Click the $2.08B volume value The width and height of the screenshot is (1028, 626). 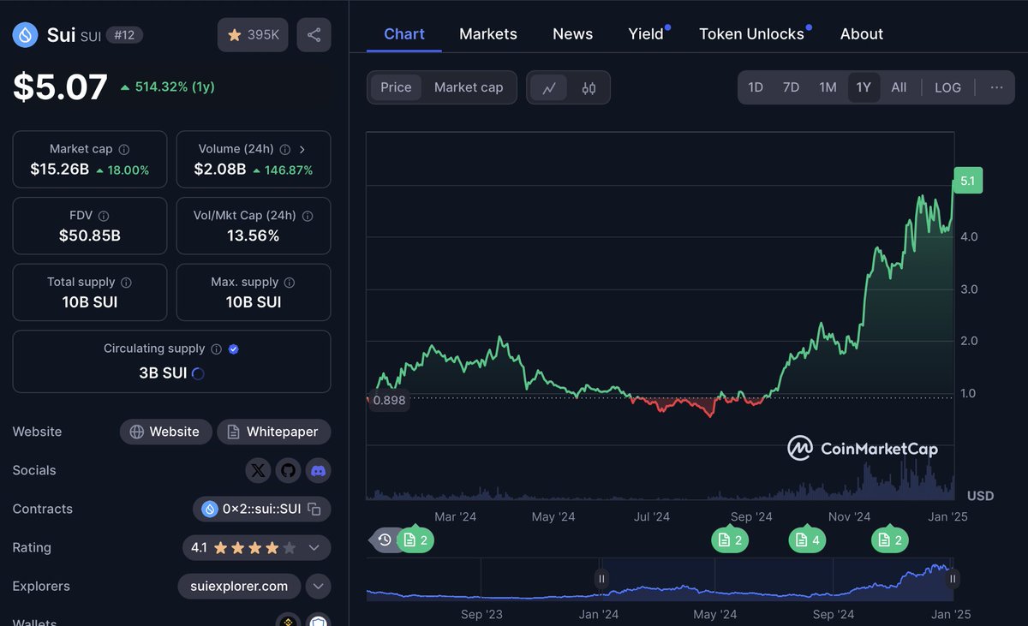[x=220, y=170]
